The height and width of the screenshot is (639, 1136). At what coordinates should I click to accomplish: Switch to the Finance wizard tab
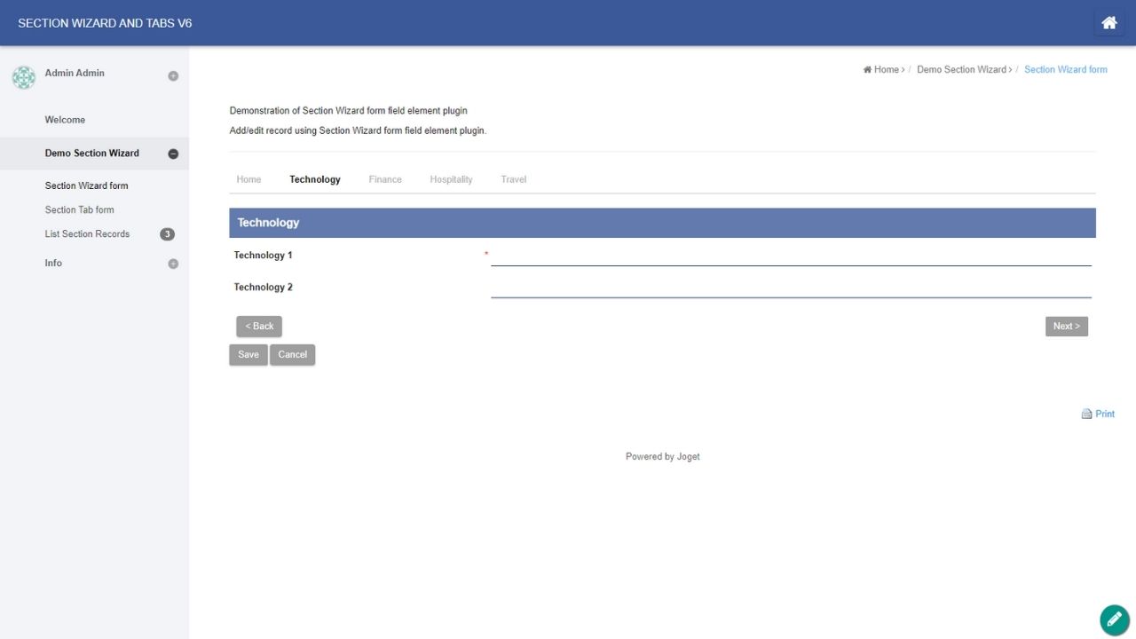click(385, 179)
